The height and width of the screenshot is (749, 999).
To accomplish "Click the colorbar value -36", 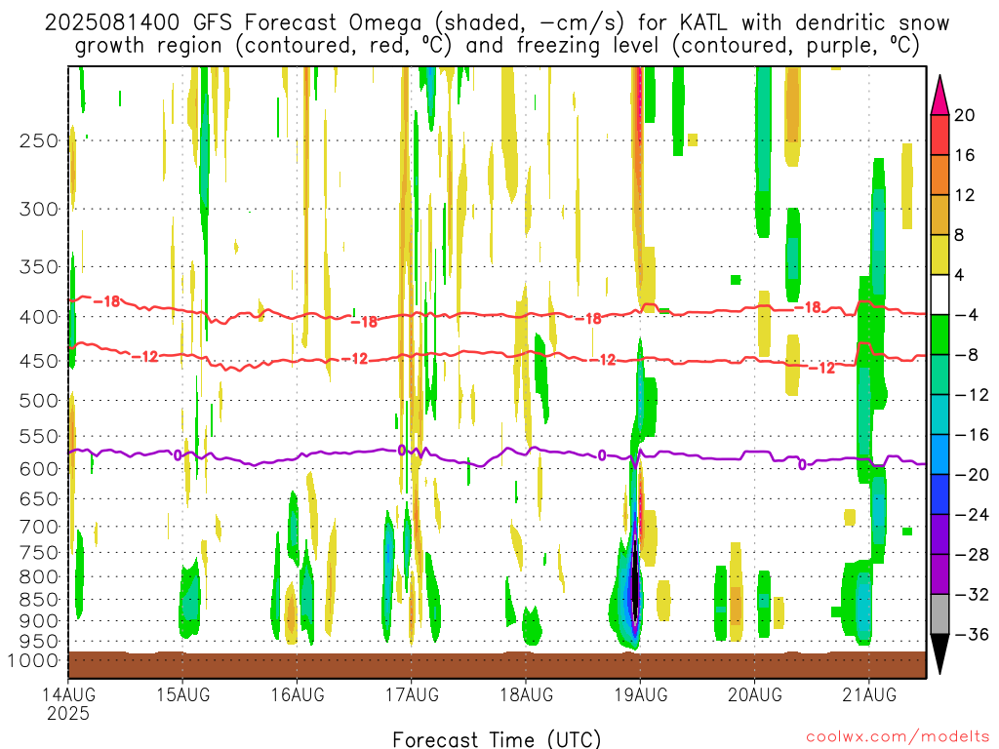I will click(972, 634).
